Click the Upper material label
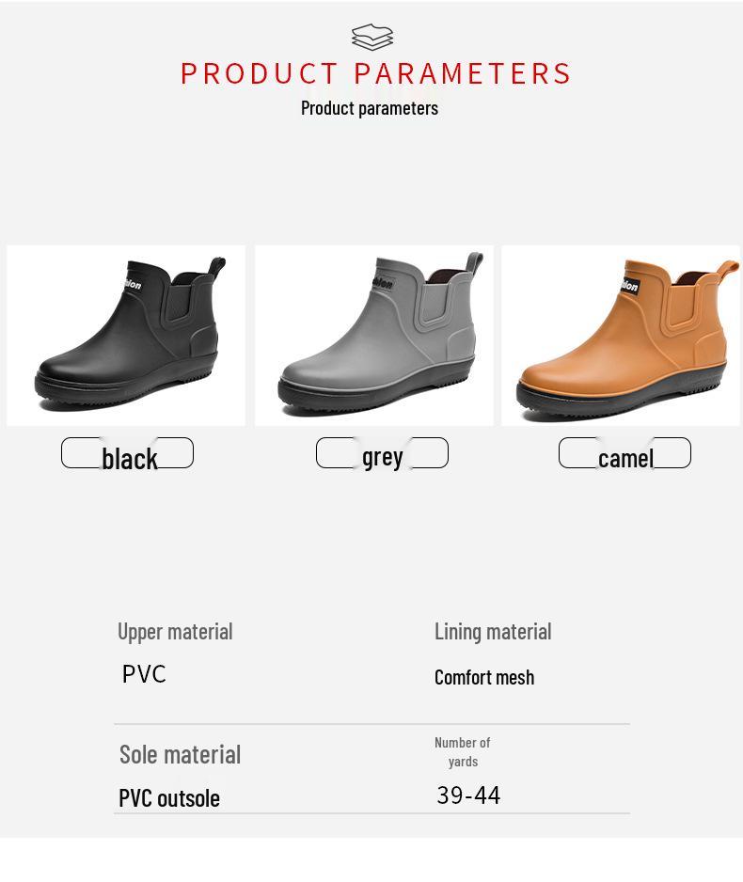 175,632
